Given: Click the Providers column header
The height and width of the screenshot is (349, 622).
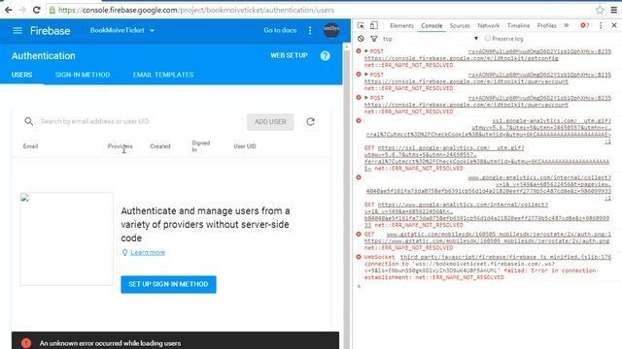Looking at the screenshot, I should pyautogui.click(x=120, y=146).
